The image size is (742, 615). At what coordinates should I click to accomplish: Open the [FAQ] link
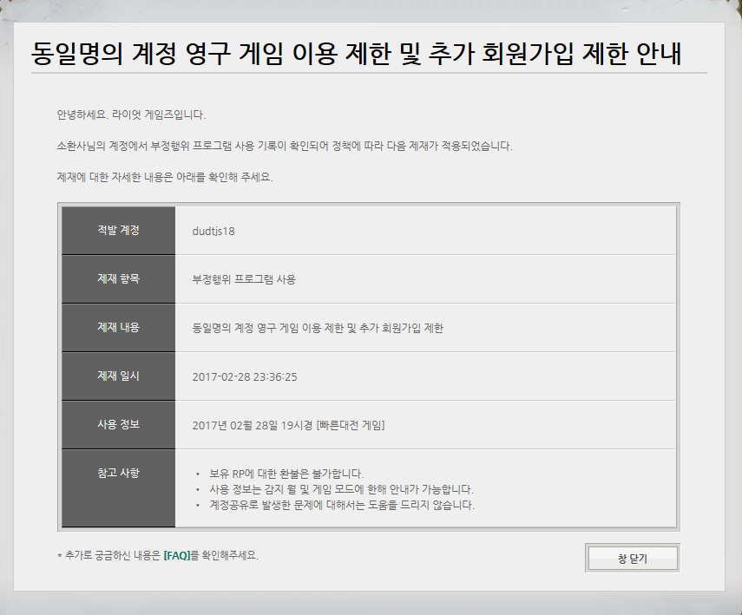(177, 555)
